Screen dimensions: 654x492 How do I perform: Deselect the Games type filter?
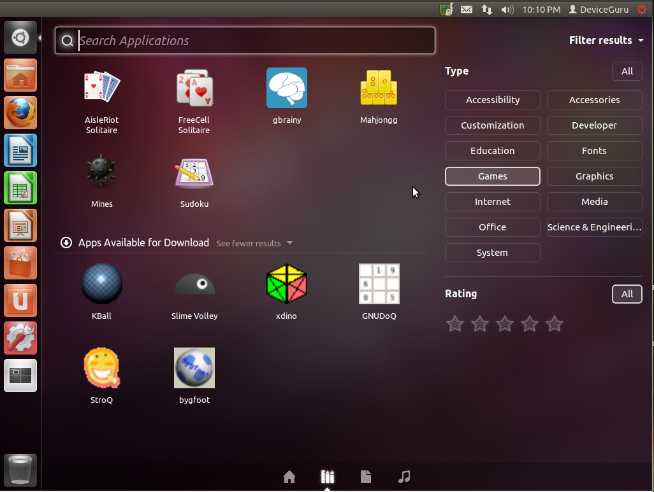pos(493,176)
